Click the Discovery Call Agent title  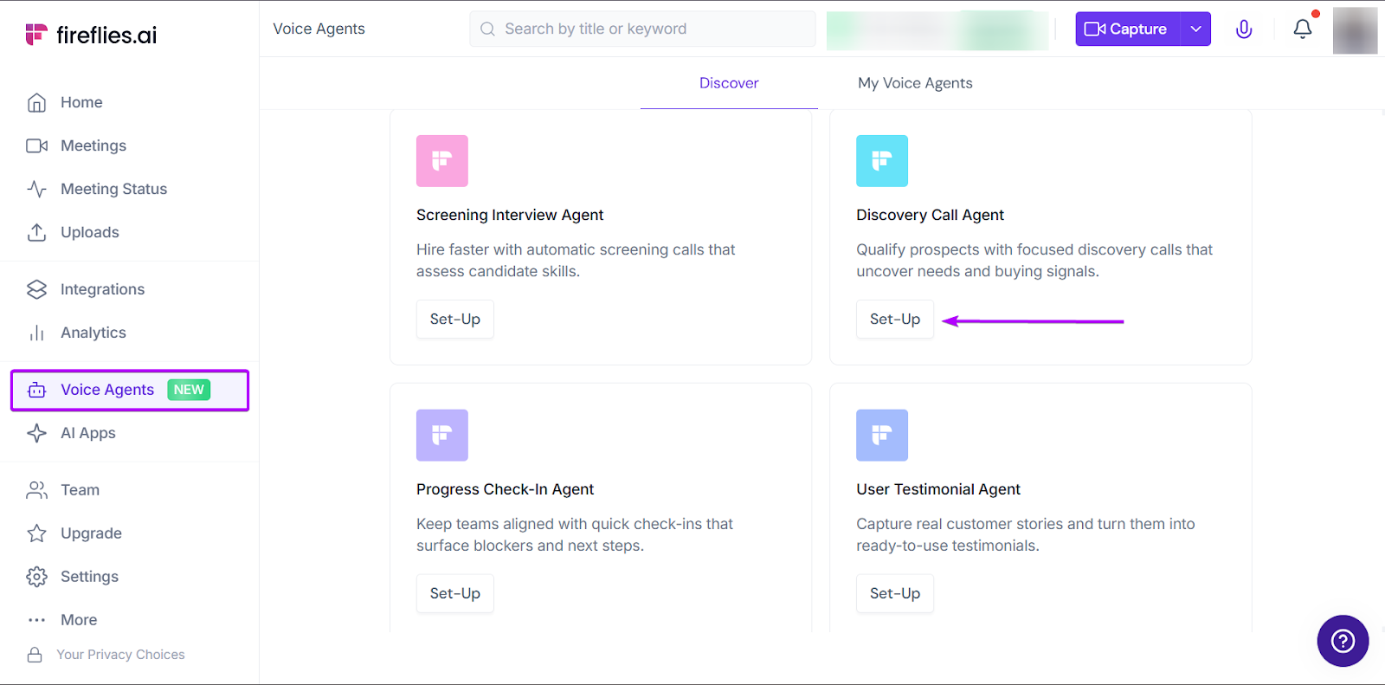[x=930, y=215]
